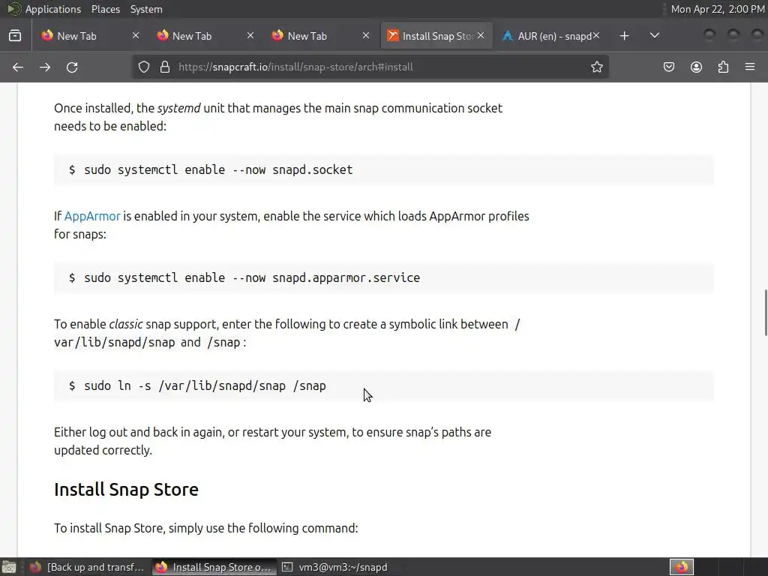Screen dimensions: 768x576
Task: Go forward with the browser forward arrow
Action: coord(45,67)
